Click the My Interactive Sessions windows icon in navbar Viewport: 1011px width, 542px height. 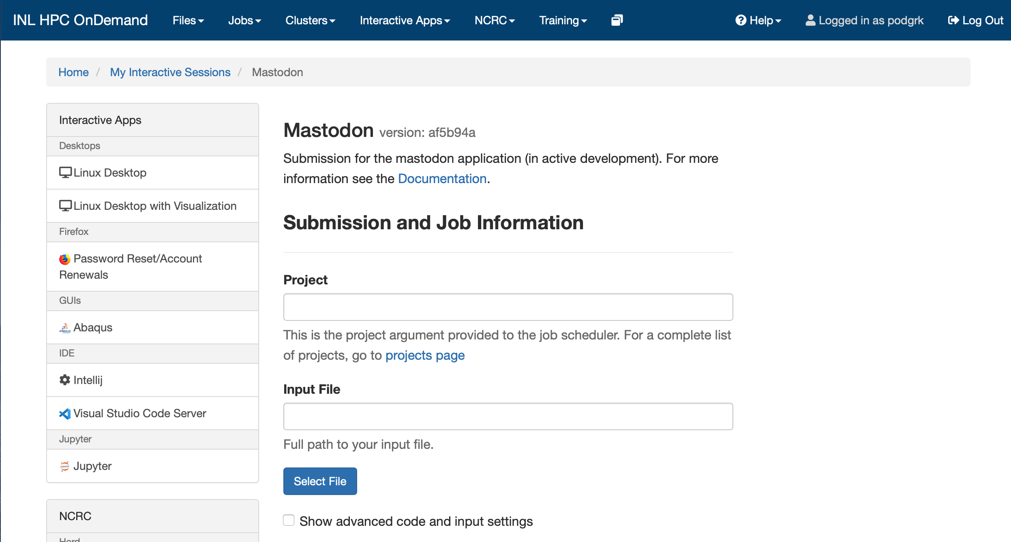coord(617,20)
